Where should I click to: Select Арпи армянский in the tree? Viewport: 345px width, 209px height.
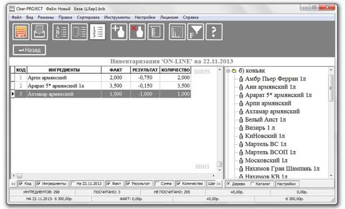pyautogui.click(x=268, y=103)
